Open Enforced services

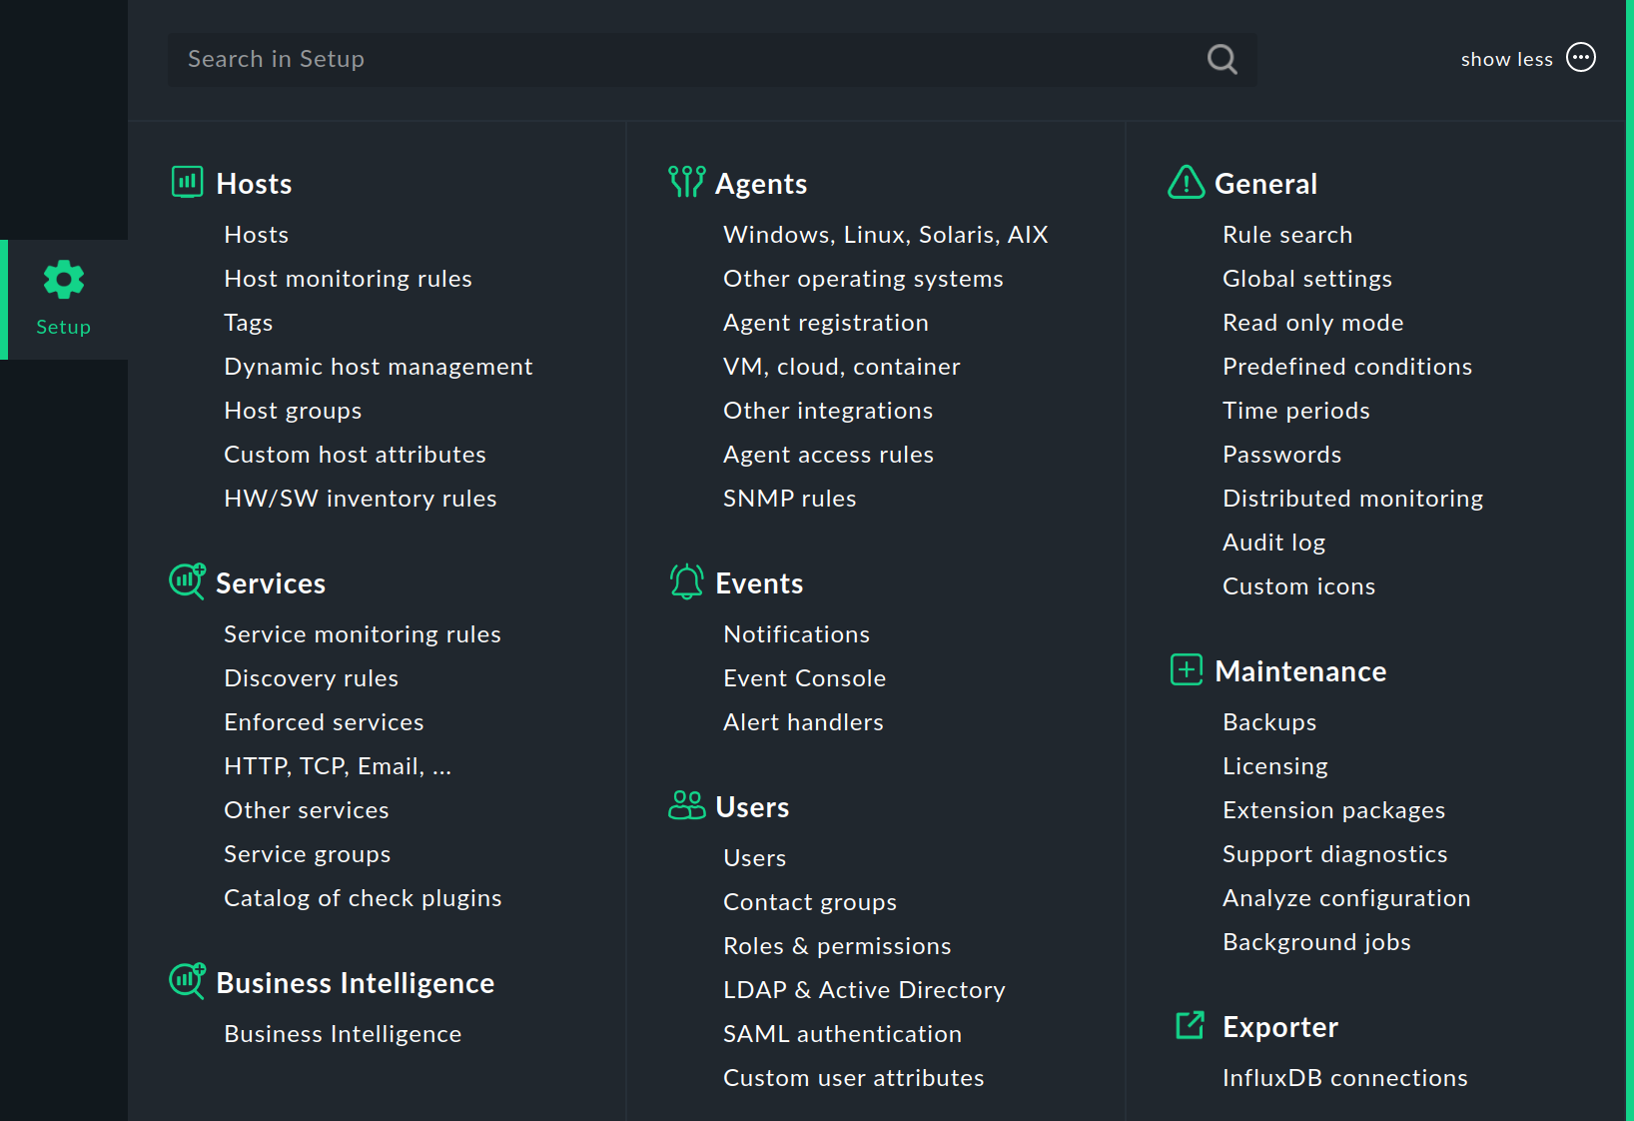[325, 722]
